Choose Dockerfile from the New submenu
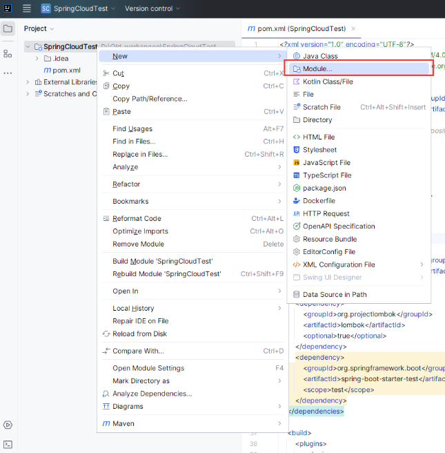445x453 pixels. 319,201
